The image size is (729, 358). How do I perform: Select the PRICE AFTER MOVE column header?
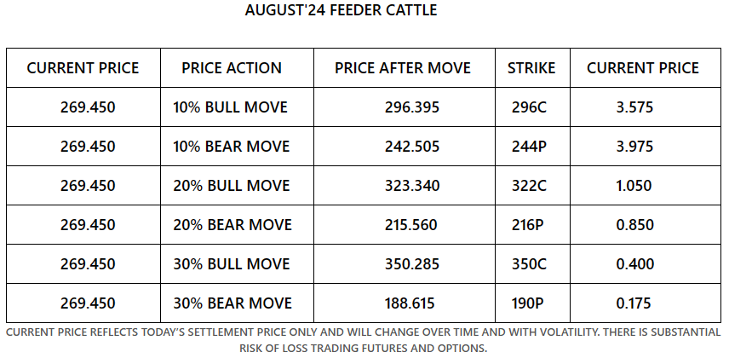(x=404, y=68)
